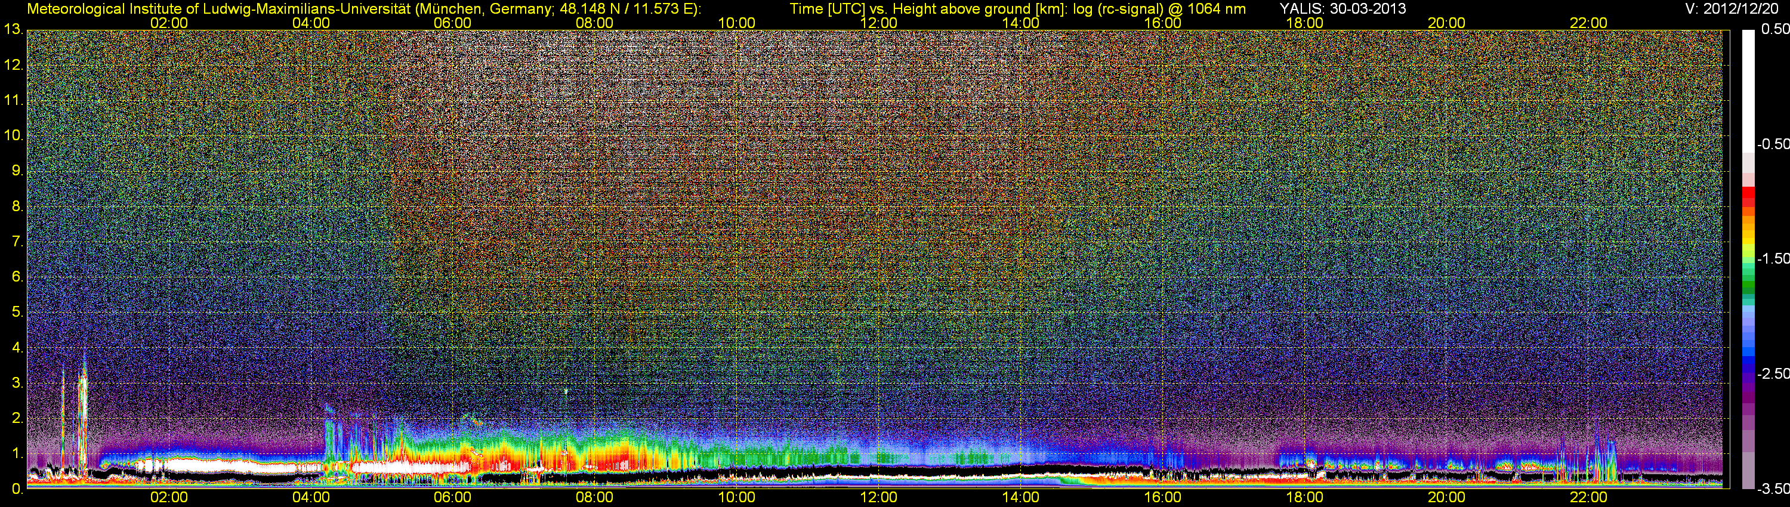The image size is (1790, 507).
Task: Click the 06:00 label on the bottom time axis
Action: tap(452, 497)
